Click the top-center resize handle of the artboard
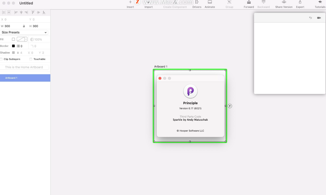This screenshot has height=195, width=326. click(190, 70)
